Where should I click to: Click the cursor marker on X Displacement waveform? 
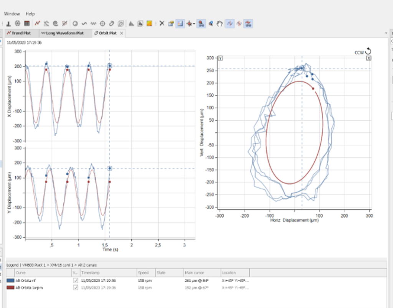(x=110, y=66)
